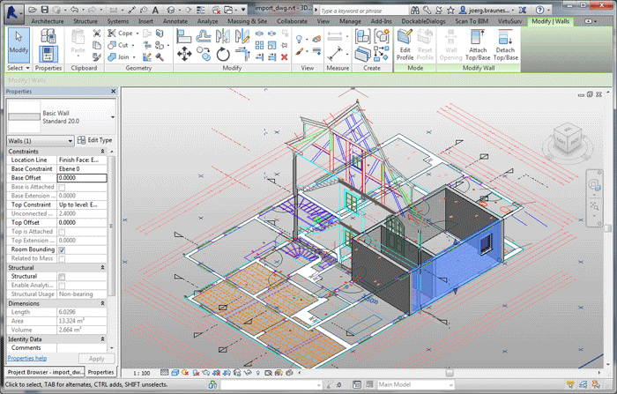This screenshot has width=617, height=394.
Task: Click the binoculars search icon
Action: (x=415, y=10)
